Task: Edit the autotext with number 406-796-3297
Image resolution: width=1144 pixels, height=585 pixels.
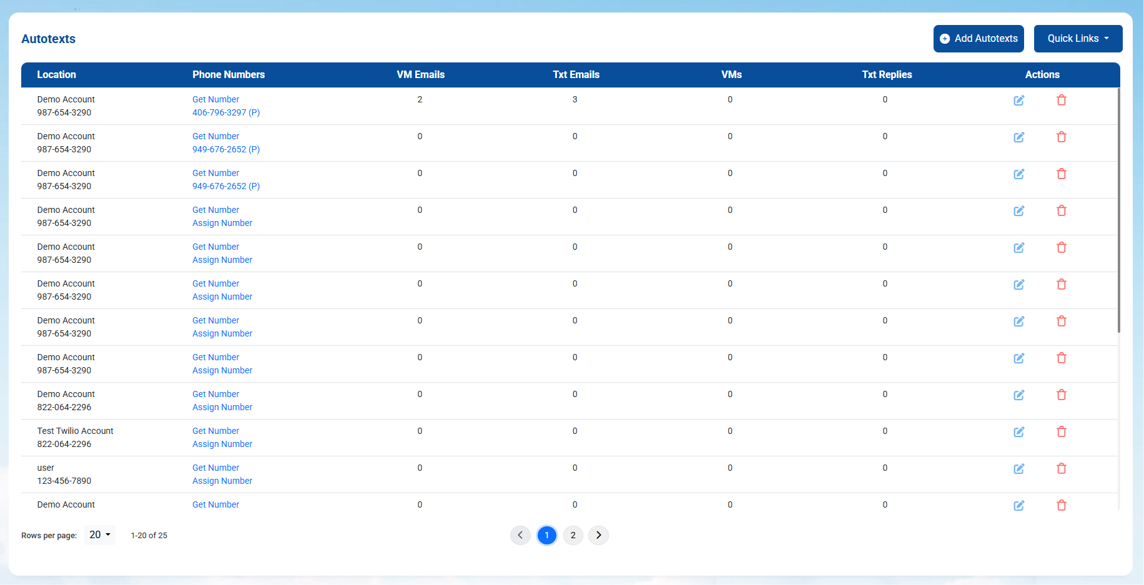Action: click(x=1018, y=100)
